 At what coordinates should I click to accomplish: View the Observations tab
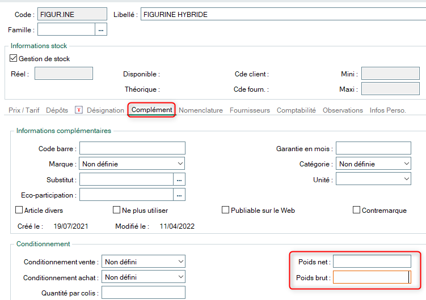[x=343, y=110]
